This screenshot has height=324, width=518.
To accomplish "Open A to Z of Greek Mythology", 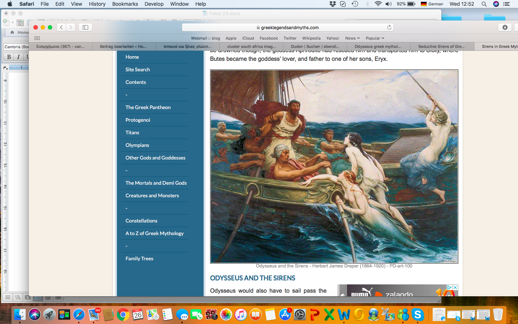I will tap(154, 233).
